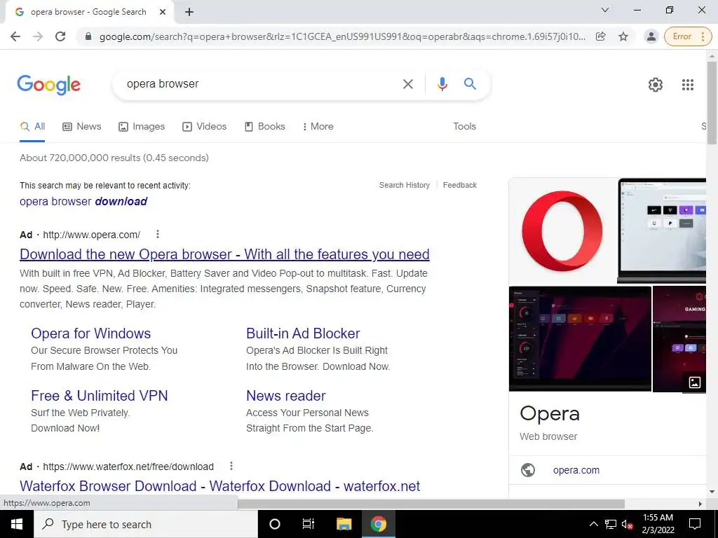Click the forward navigation arrow

tap(38, 36)
